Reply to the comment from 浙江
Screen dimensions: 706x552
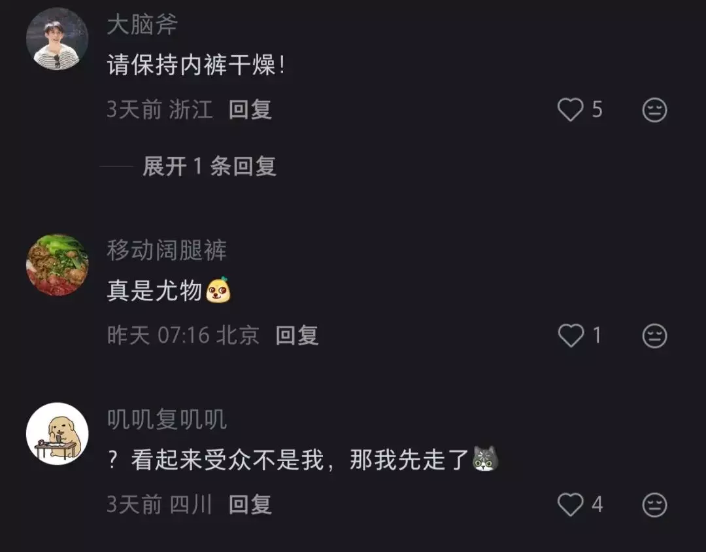coord(250,109)
